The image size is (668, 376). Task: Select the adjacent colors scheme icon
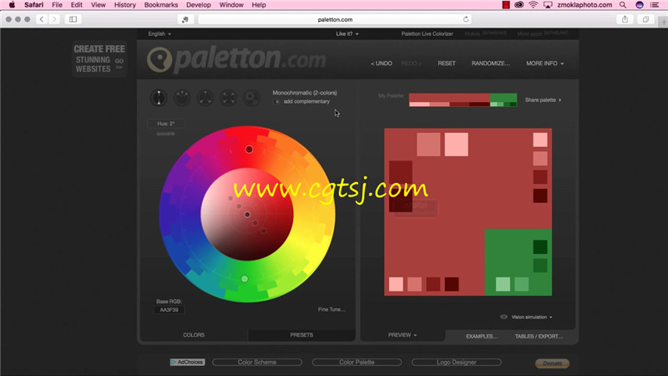(182, 98)
